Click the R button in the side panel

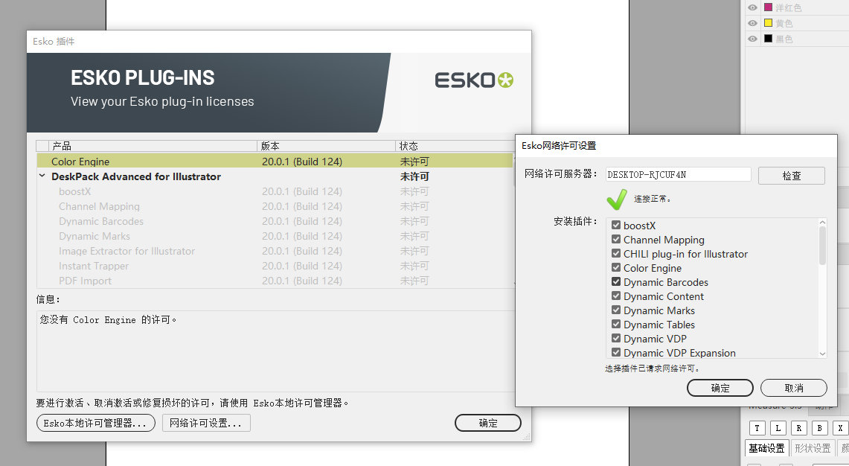pyautogui.click(x=798, y=428)
